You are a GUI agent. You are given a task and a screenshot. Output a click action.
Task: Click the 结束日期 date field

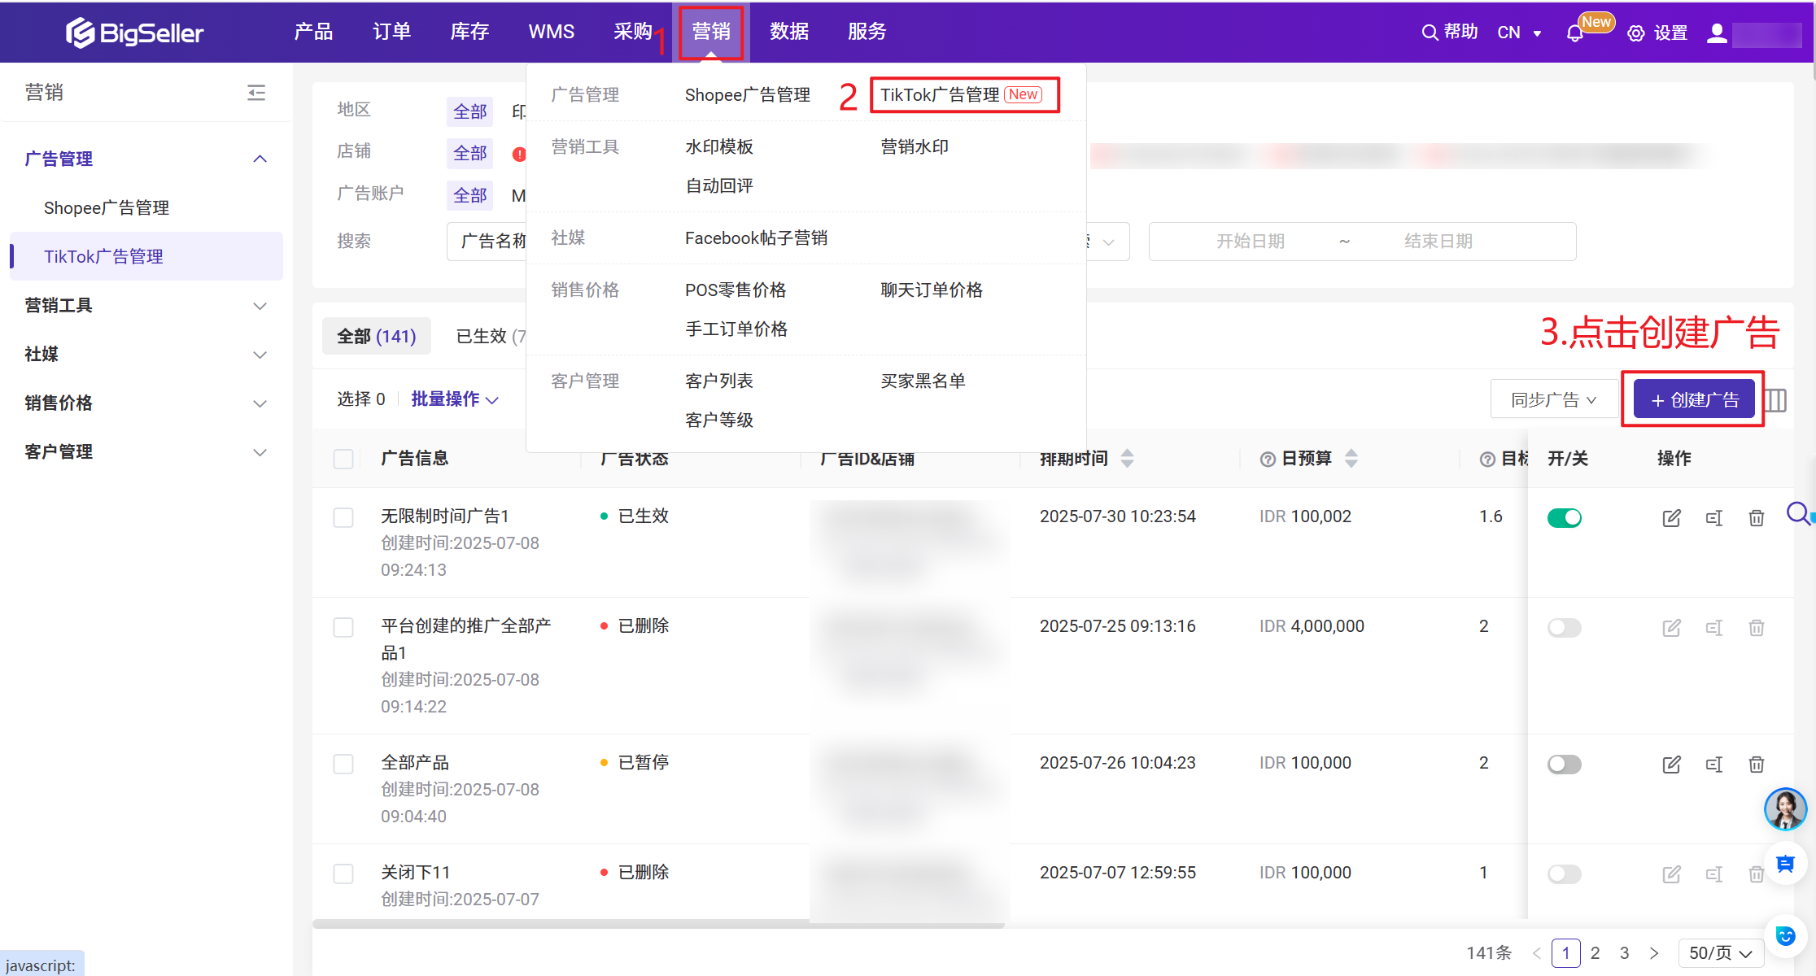[1438, 242]
